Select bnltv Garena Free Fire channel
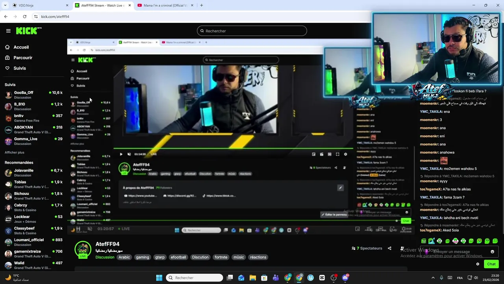This screenshot has height=284, width=504. 33,118
